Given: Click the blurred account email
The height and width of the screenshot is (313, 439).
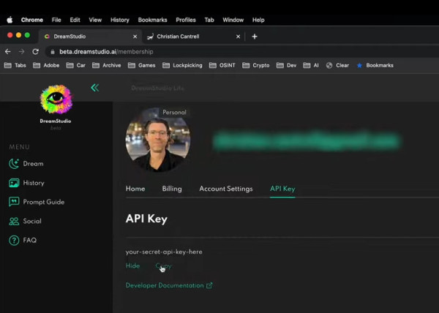Looking at the screenshot, I should (306, 141).
